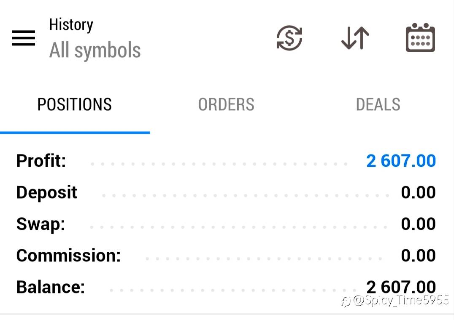Screen dimensions: 454x320
Task: Tap the Swap row label
Action: click(x=41, y=224)
